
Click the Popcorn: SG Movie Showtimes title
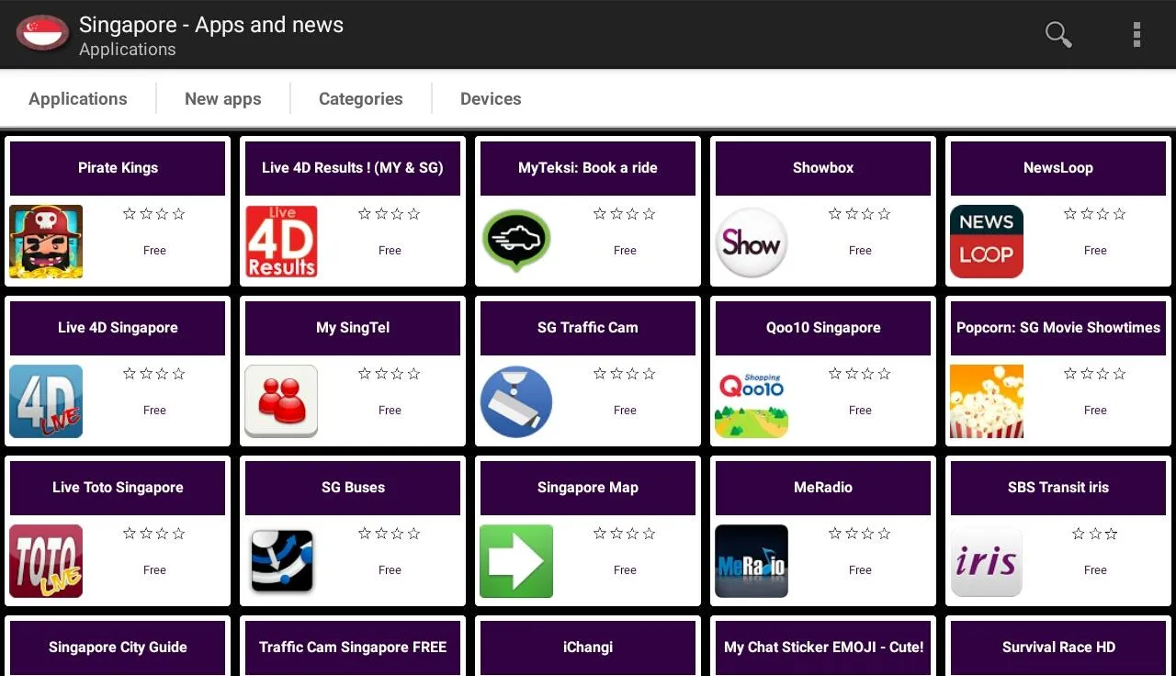pos(1058,328)
